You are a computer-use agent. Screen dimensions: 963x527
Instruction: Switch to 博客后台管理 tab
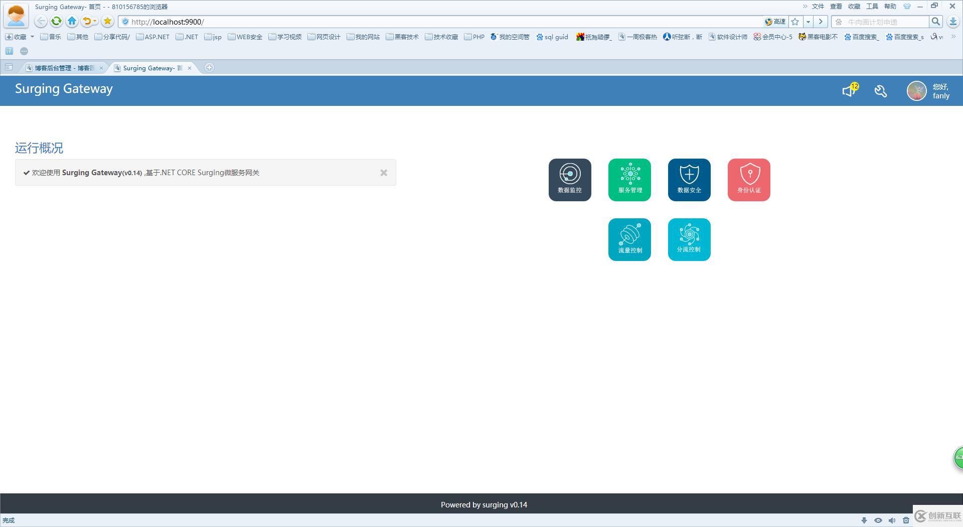click(x=64, y=68)
